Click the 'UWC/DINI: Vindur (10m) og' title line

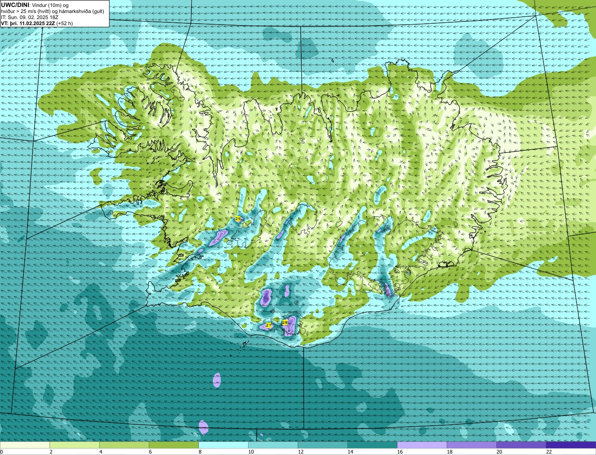(36, 5)
